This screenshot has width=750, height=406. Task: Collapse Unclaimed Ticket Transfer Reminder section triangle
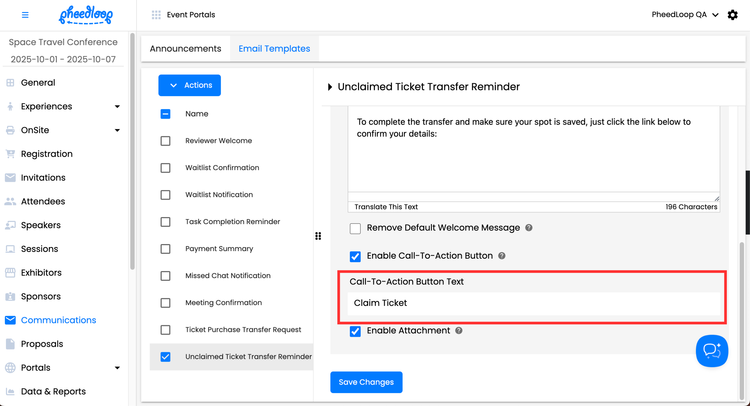click(x=330, y=87)
